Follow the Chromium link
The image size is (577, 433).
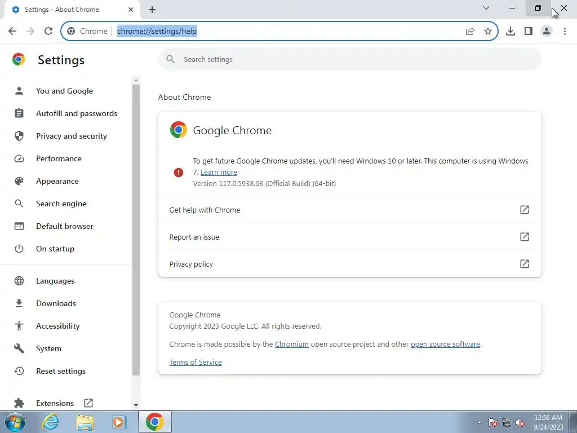pos(291,344)
